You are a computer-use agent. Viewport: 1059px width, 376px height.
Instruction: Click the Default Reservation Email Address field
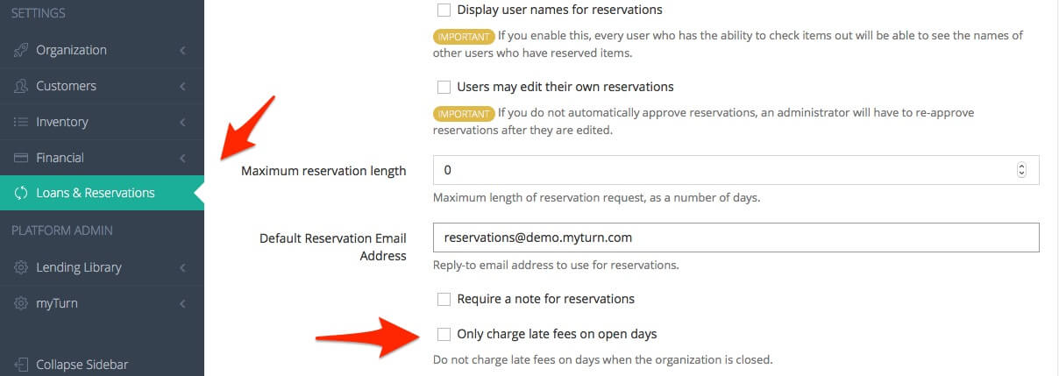[736, 238]
